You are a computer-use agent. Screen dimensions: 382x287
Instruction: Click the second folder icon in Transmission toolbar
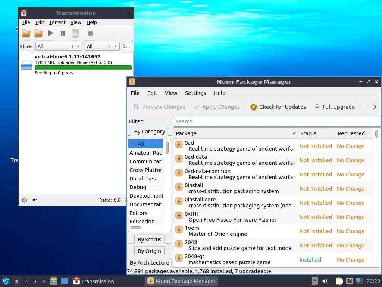point(38,33)
